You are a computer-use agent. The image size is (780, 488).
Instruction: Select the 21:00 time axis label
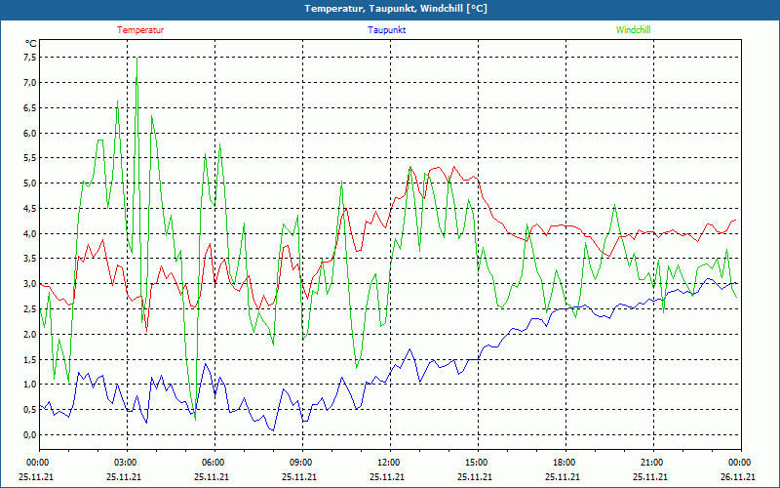click(x=651, y=463)
